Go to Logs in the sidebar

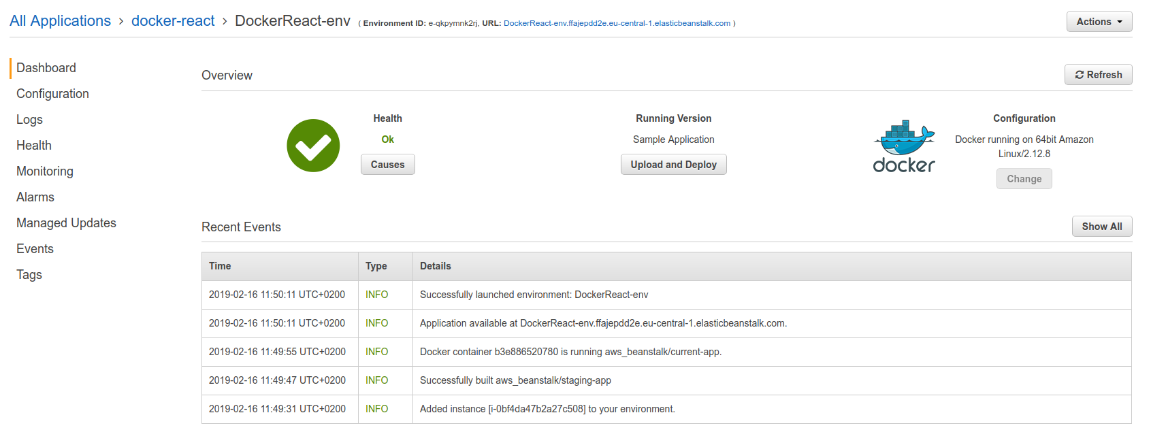29,120
